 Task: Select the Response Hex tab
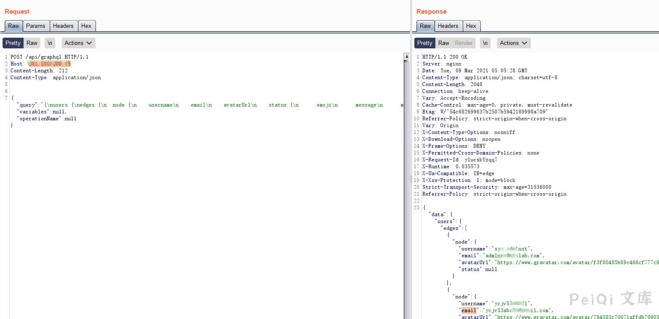471,26
